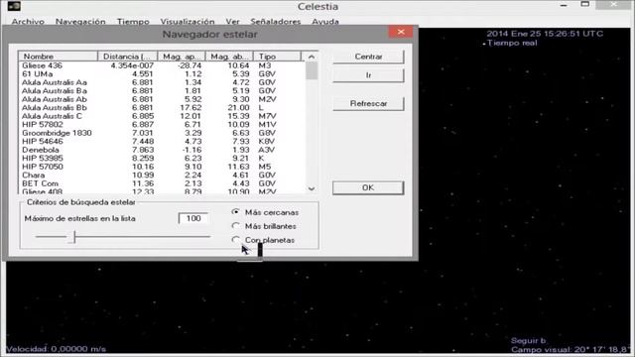This screenshot has width=635, height=357.
Task: Sort list by Tipo column header
Action: 277,57
